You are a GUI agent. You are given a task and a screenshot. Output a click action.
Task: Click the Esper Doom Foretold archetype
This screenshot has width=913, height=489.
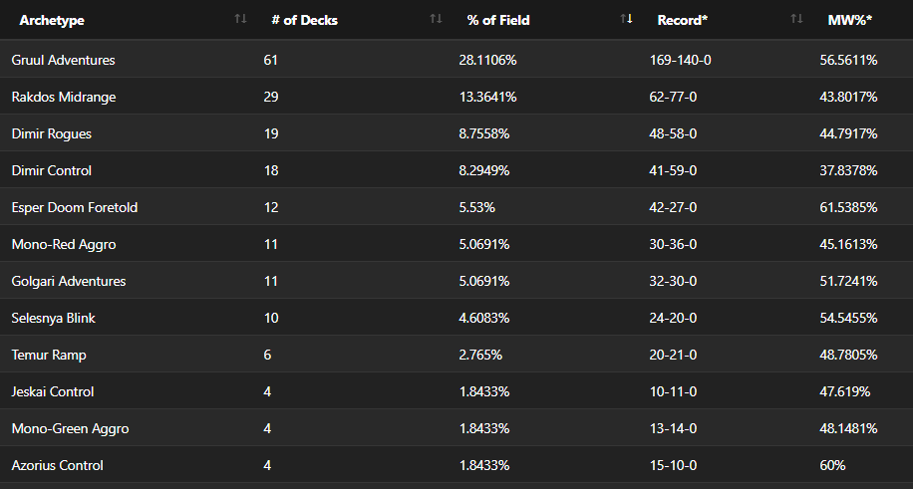[75, 208]
